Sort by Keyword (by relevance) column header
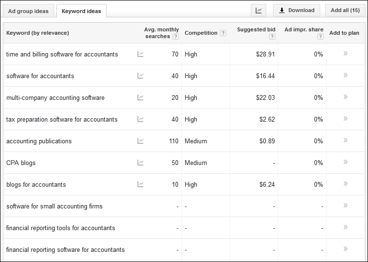This screenshot has width=368, height=262. tap(38, 33)
